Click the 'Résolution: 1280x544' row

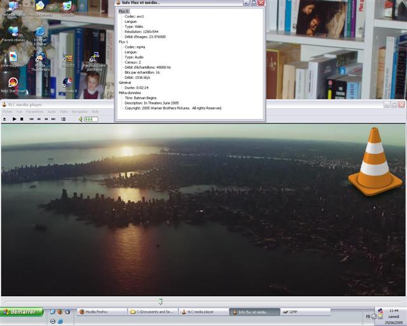coord(141,32)
